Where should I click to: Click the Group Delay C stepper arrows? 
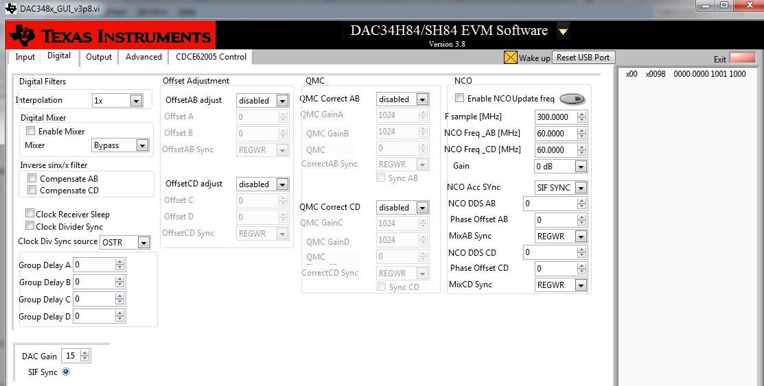tap(120, 299)
